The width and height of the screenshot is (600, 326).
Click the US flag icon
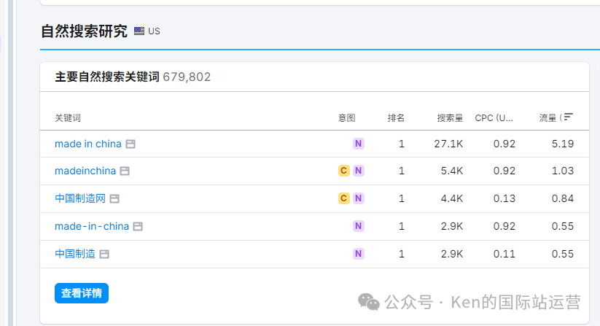(139, 31)
